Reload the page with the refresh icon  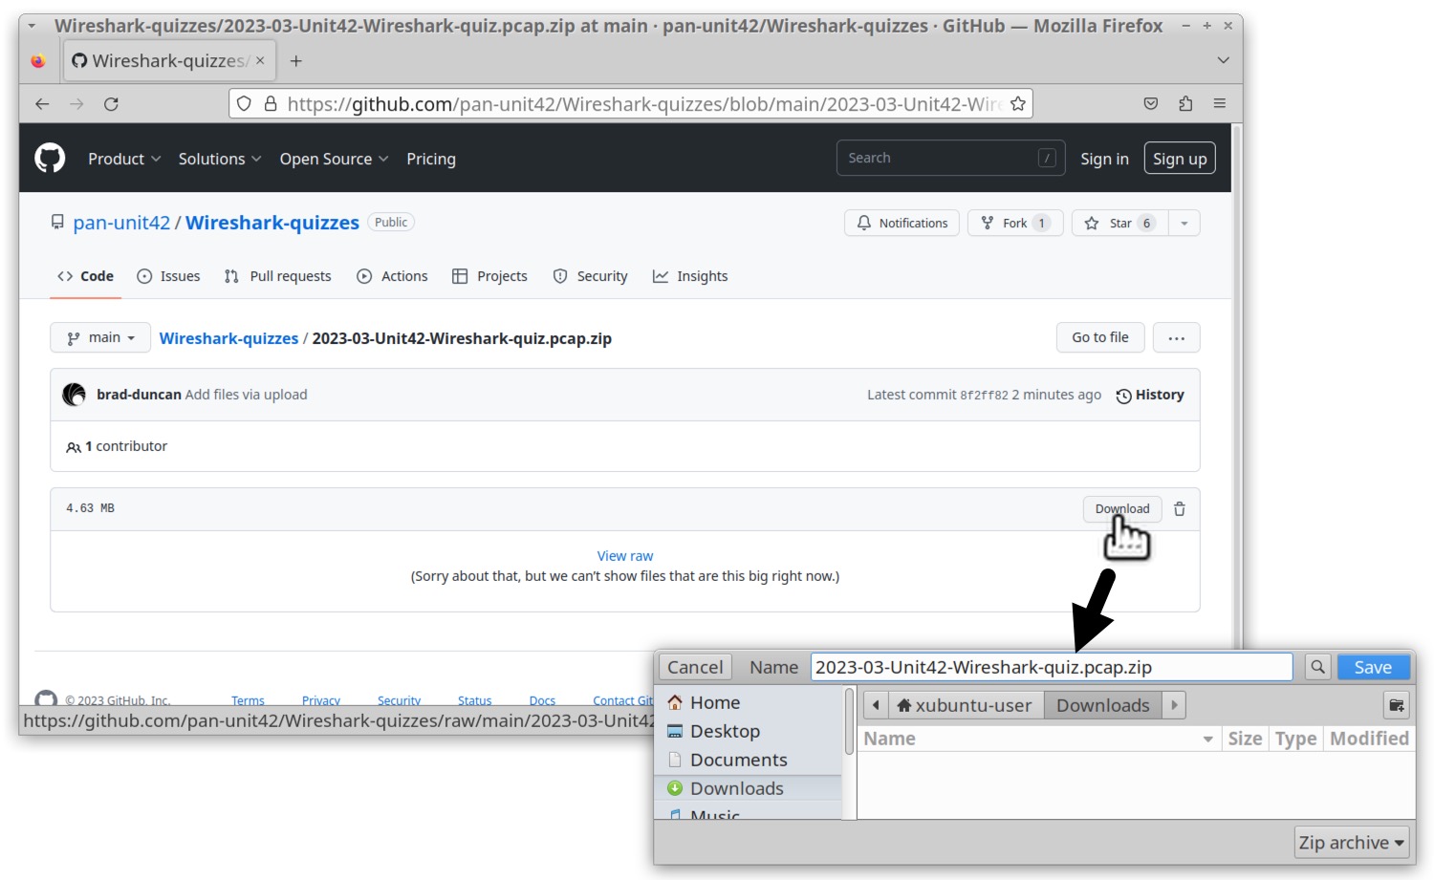pyautogui.click(x=111, y=104)
